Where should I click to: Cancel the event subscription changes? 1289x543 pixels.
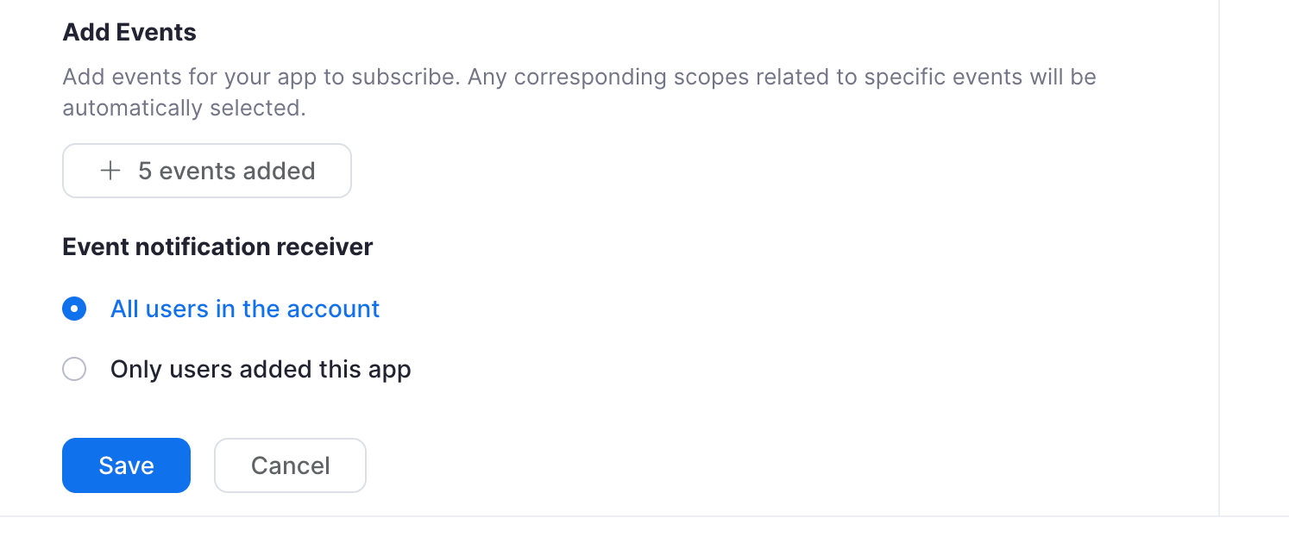[x=290, y=465]
